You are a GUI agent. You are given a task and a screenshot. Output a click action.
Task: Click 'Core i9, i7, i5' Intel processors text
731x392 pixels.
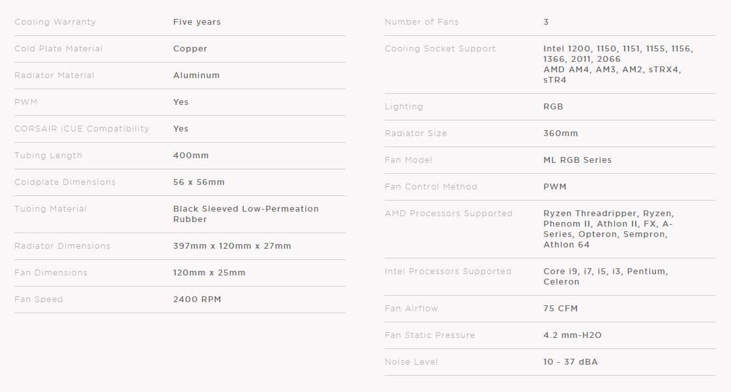click(576, 271)
